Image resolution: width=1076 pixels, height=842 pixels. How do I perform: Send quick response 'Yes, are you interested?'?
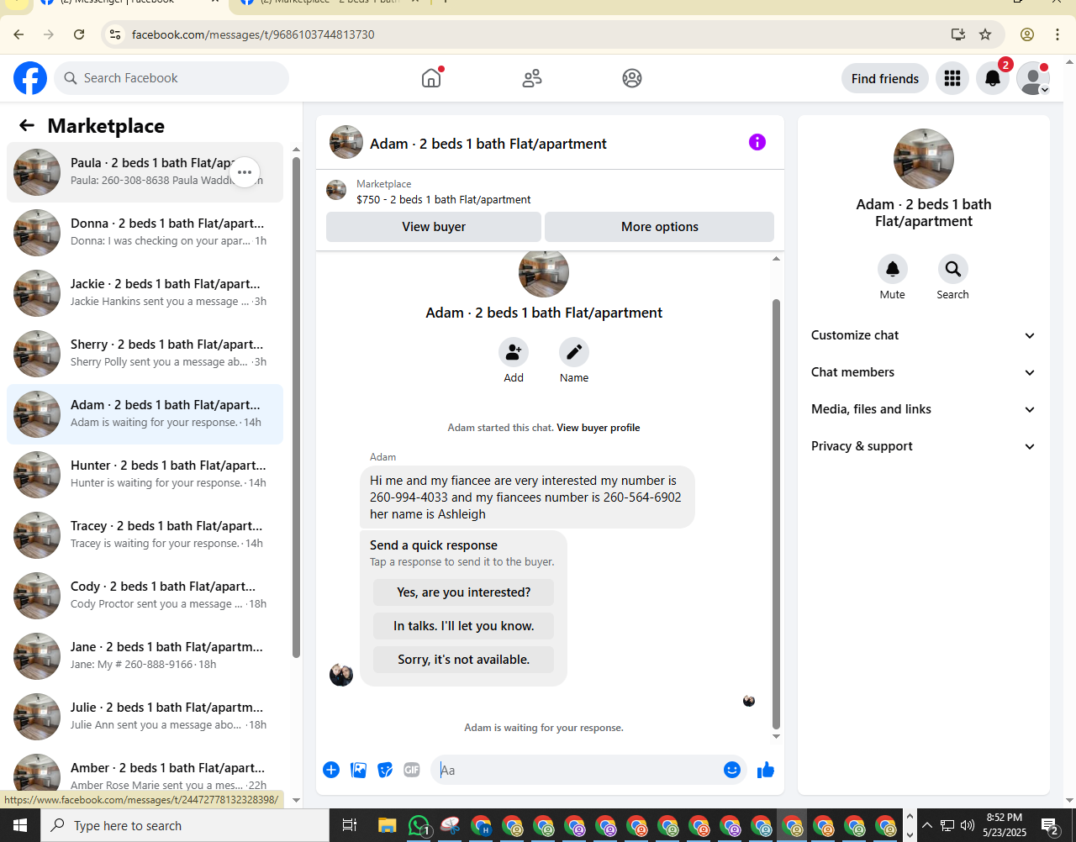pos(464,592)
